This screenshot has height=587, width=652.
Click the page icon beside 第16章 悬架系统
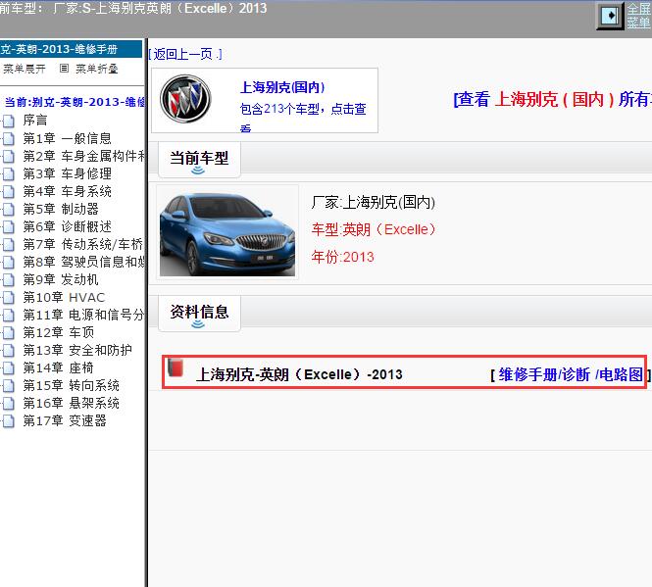coord(9,403)
